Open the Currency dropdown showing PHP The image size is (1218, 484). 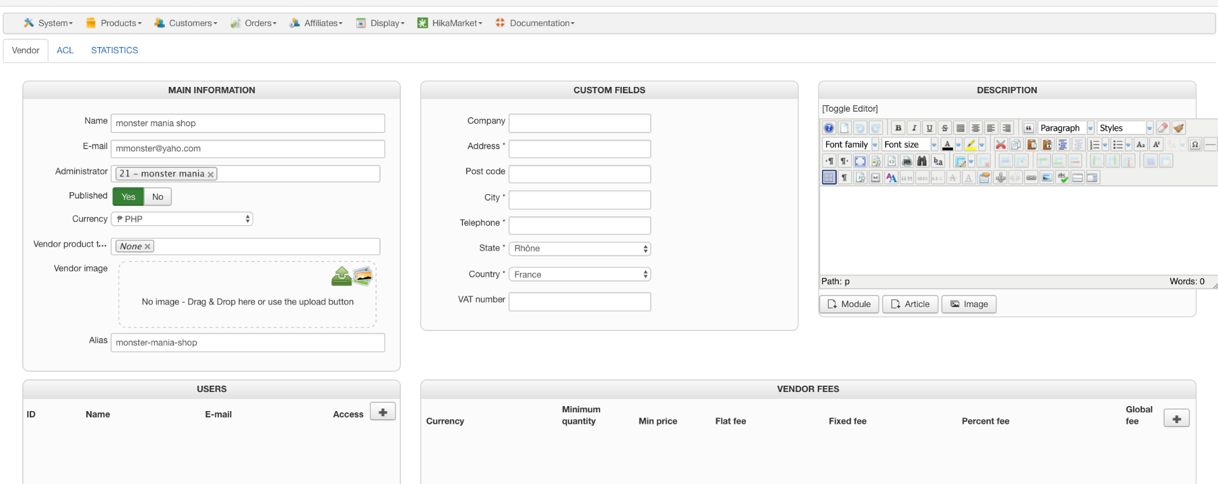(x=182, y=219)
